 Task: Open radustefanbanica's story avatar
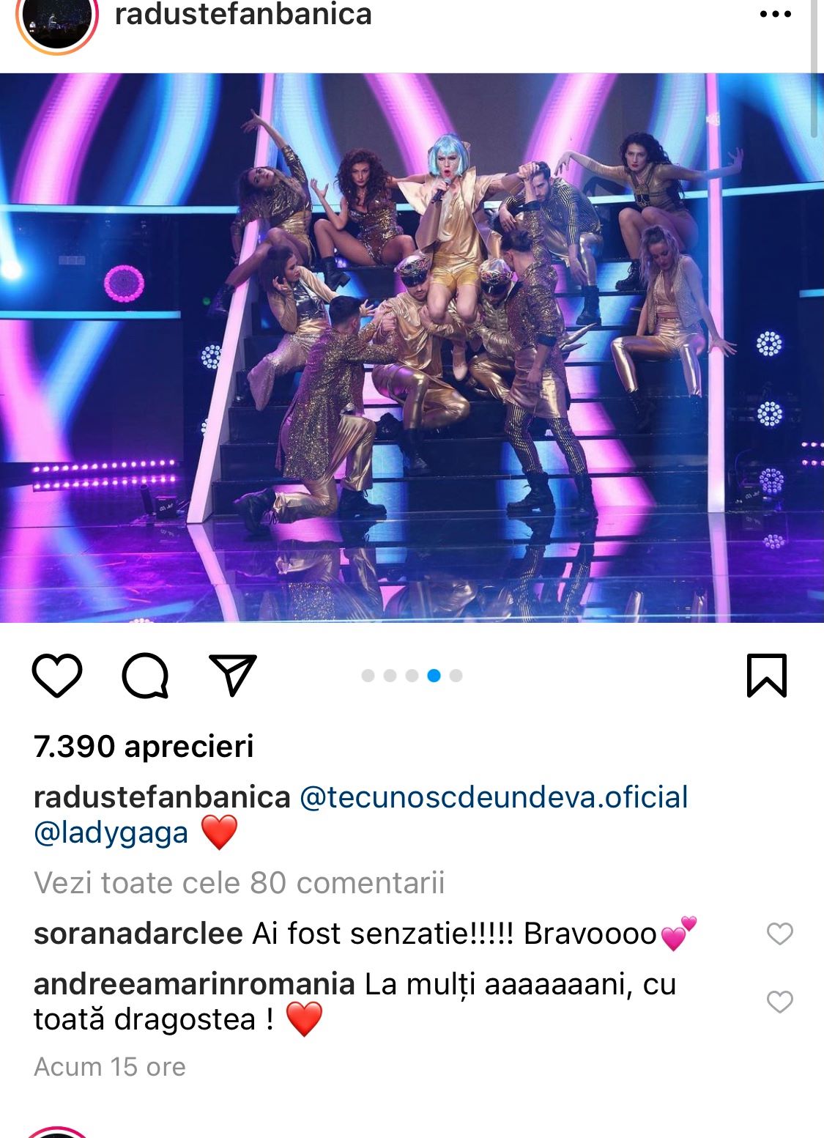click(x=57, y=22)
